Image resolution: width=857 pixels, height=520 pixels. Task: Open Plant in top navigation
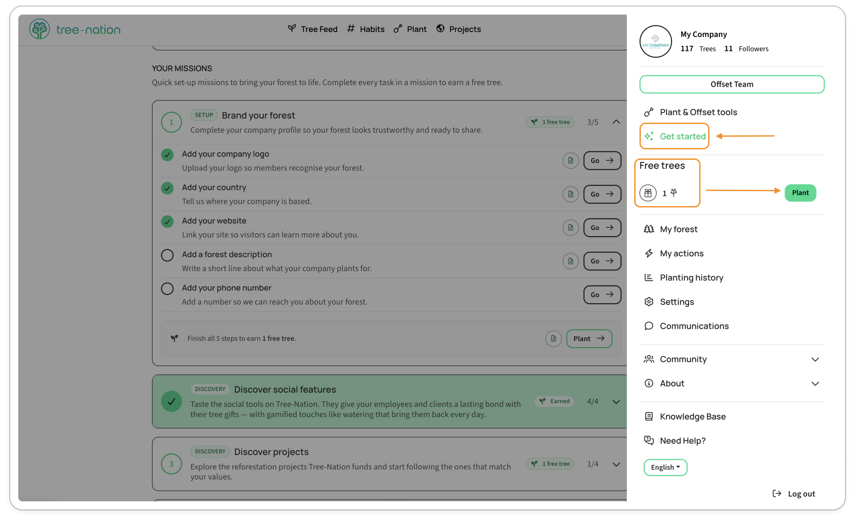pos(410,29)
